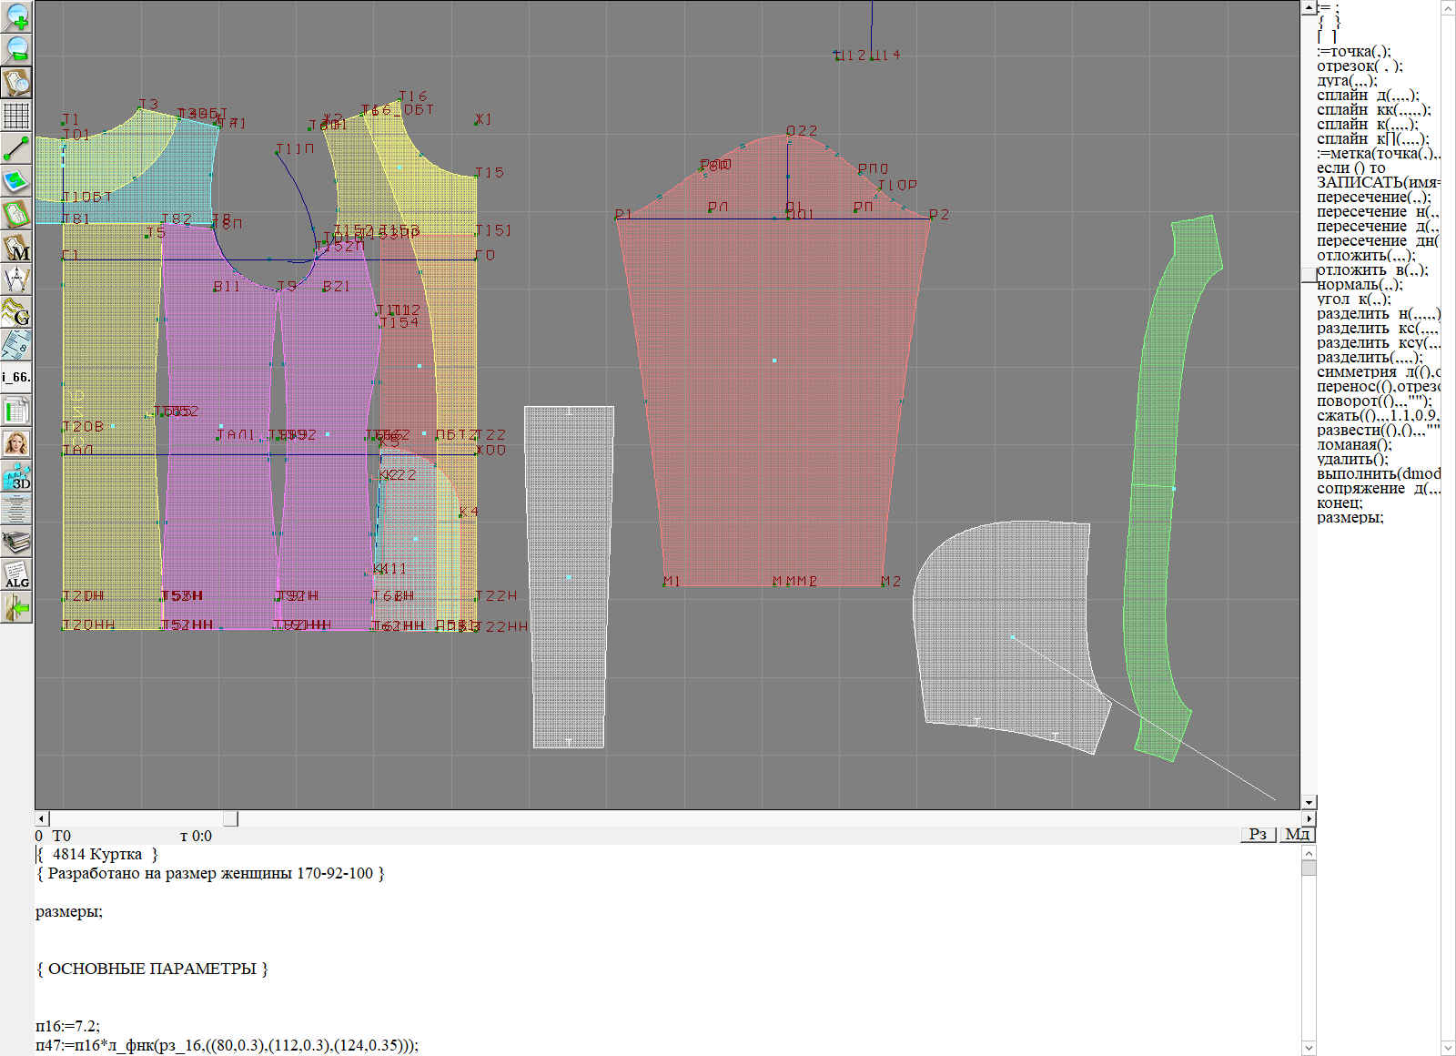
Task: Open the ALG algorithm document icon
Action: (x=16, y=574)
